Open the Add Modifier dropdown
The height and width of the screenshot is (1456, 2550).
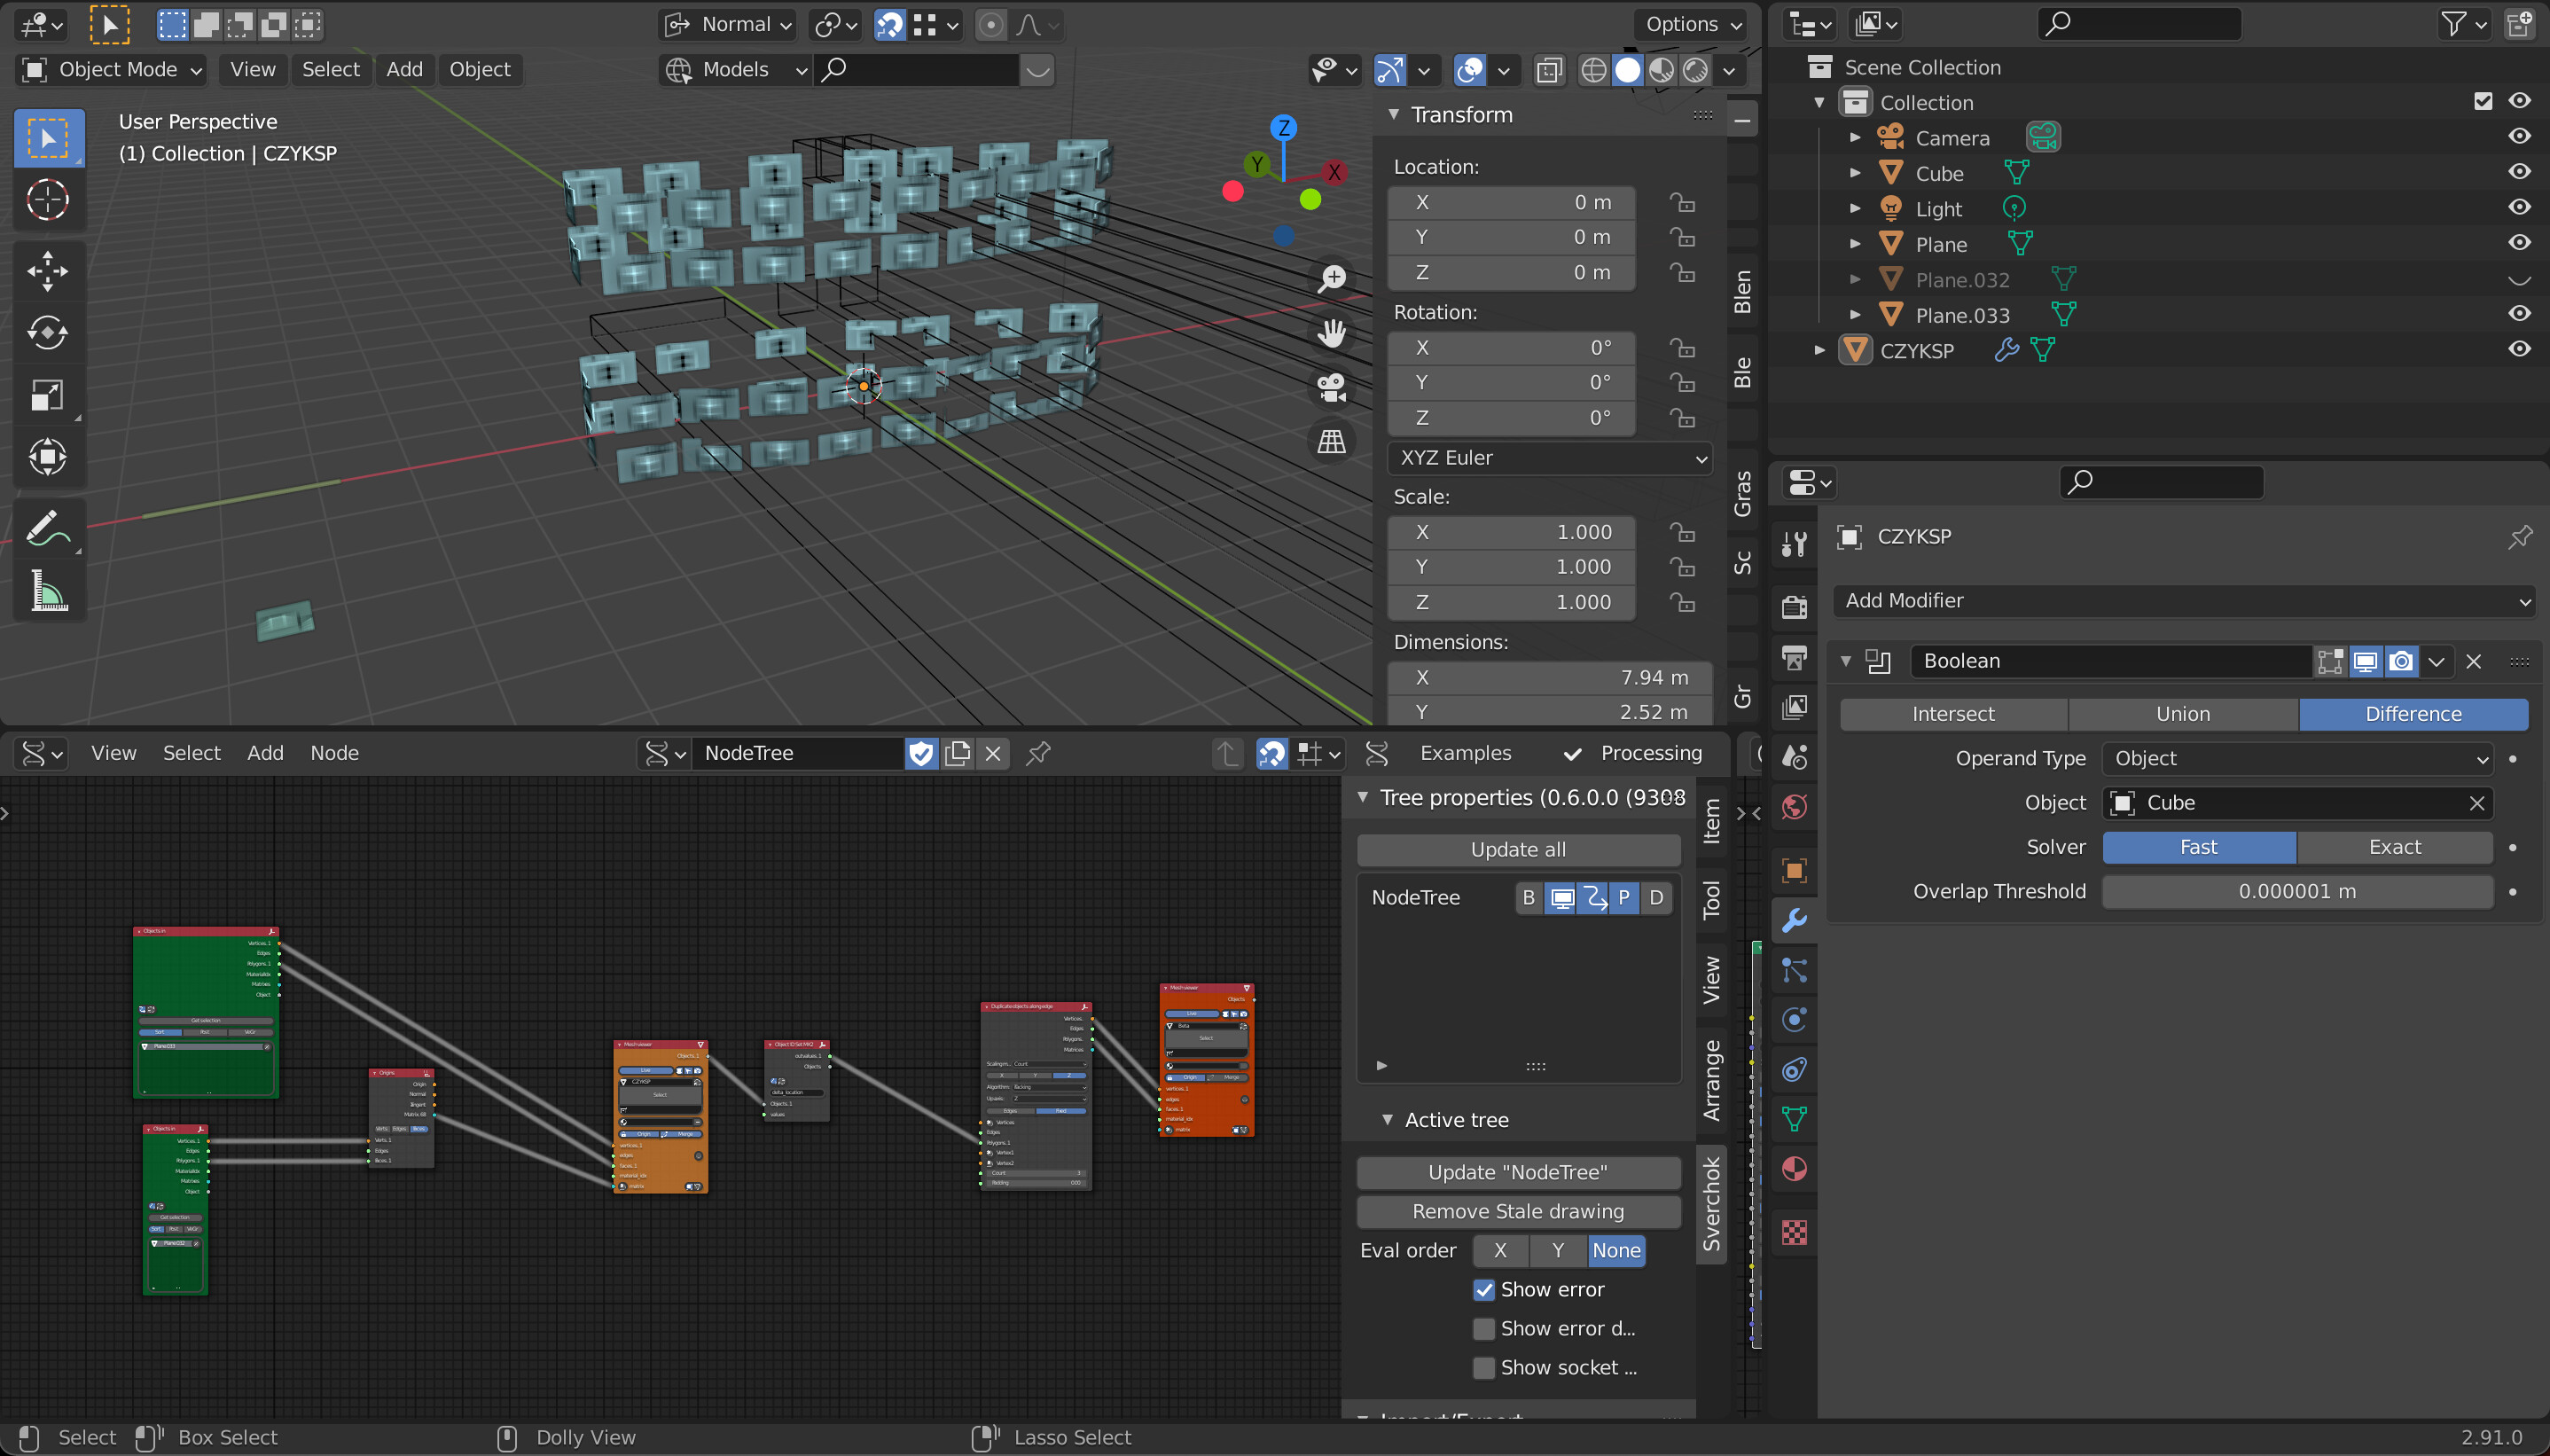[2185, 601]
